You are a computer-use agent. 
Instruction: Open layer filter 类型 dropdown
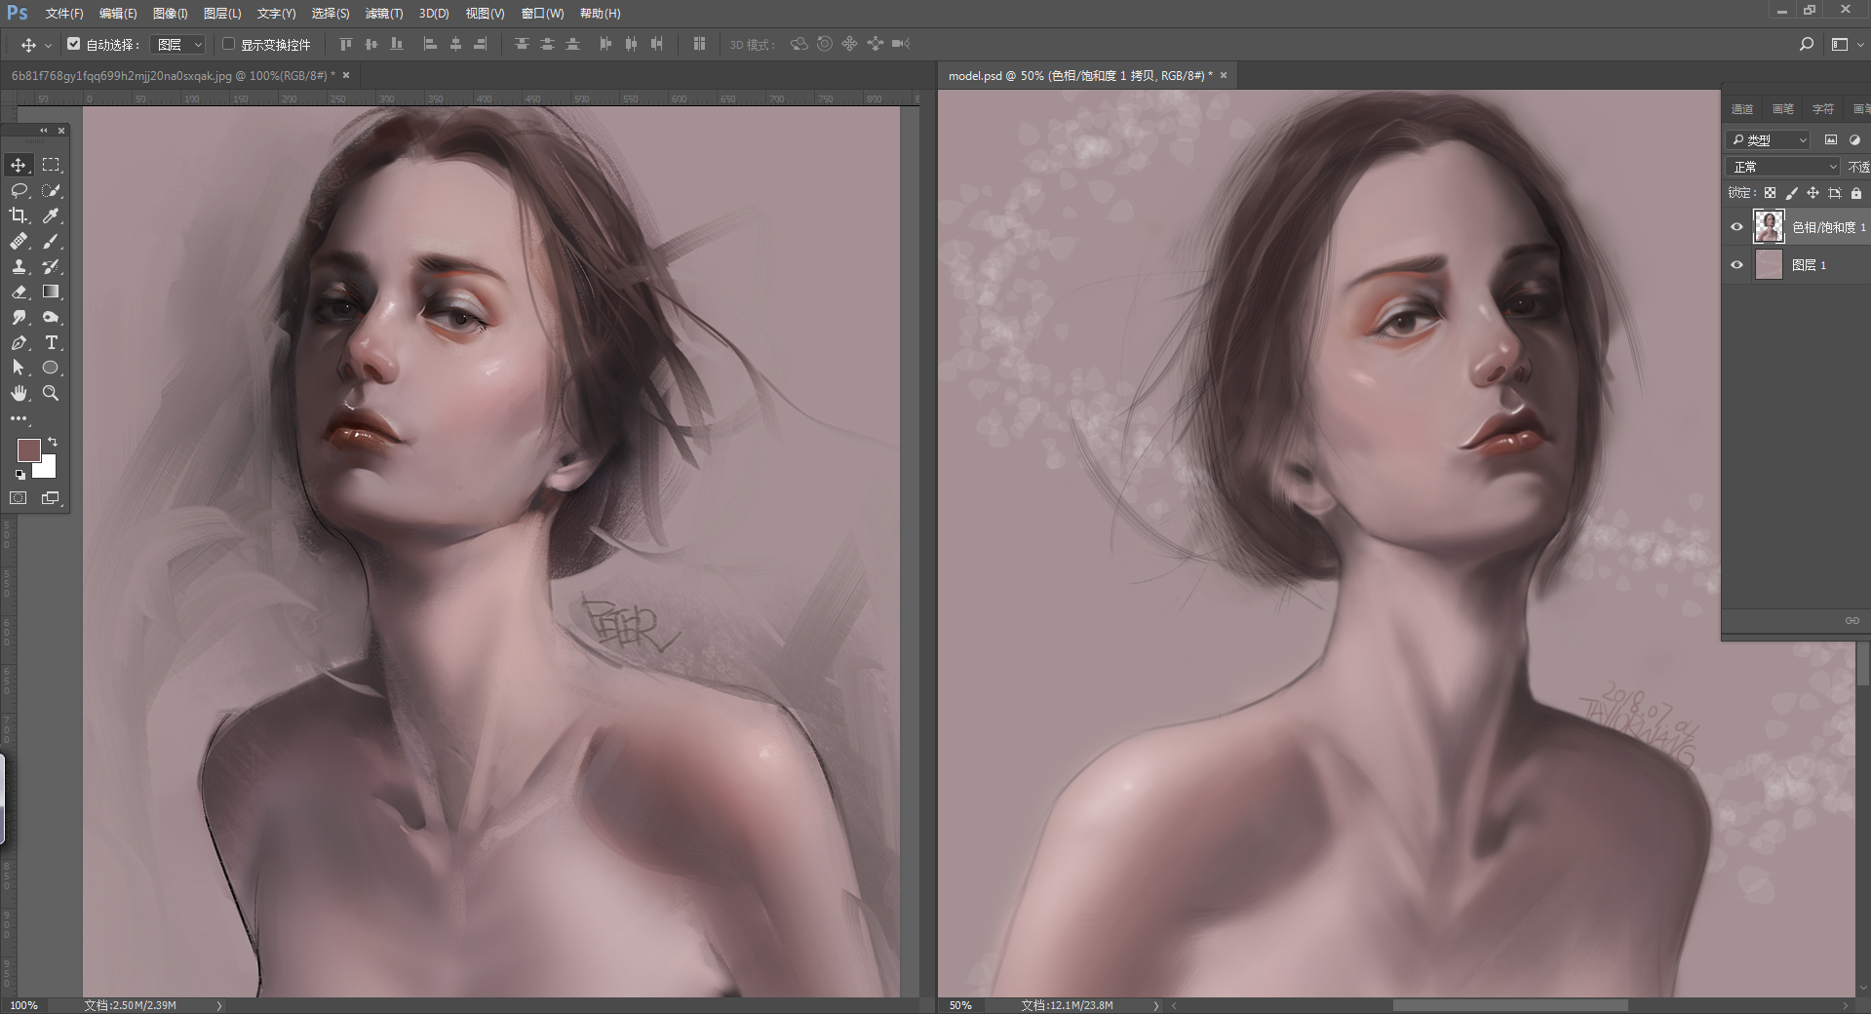click(x=1768, y=139)
